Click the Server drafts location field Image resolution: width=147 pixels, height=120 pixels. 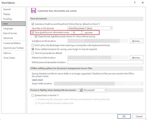99,84
